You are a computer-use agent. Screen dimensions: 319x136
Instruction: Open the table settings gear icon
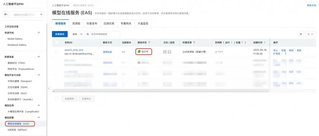pos(301,34)
